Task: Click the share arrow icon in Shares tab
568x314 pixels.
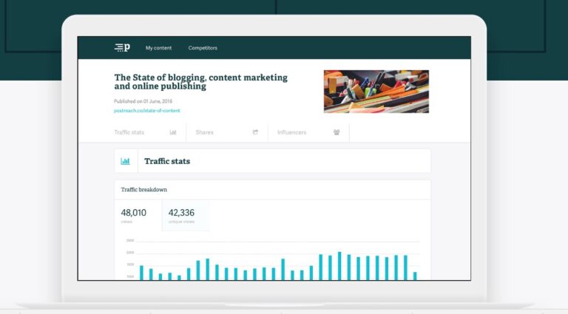Action: pyautogui.click(x=255, y=132)
